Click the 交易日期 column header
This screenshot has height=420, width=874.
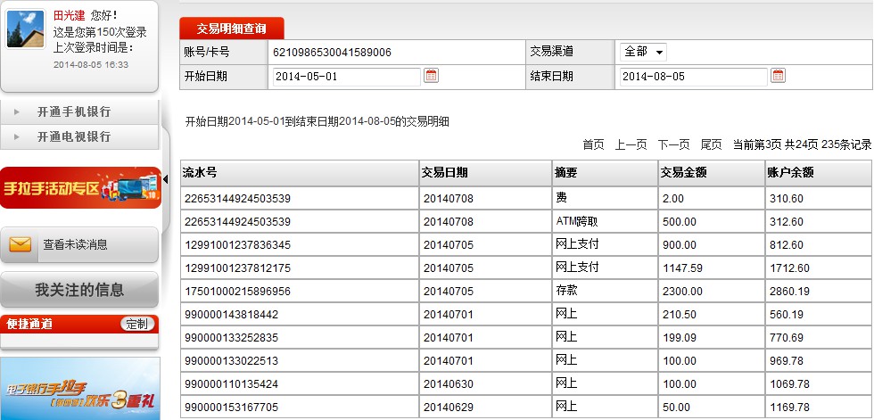pyautogui.click(x=485, y=173)
